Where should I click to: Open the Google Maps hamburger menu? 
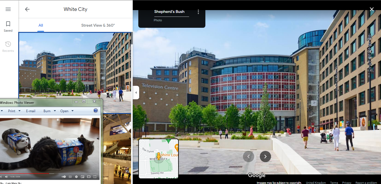tap(8, 9)
